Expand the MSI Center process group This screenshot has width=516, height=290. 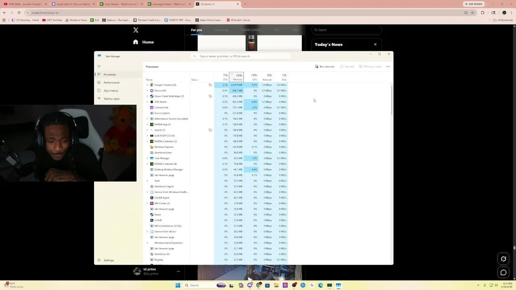[147, 203]
